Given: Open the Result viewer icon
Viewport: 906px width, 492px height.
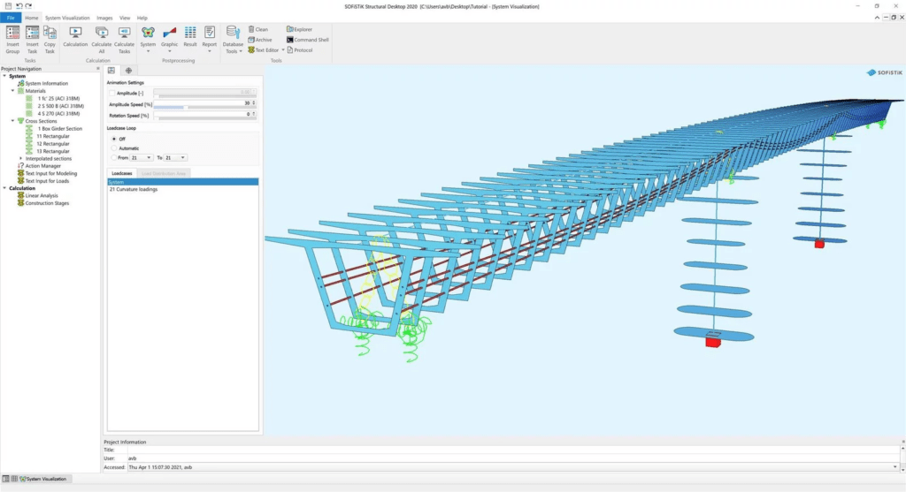Looking at the screenshot, I should (190, 37).
